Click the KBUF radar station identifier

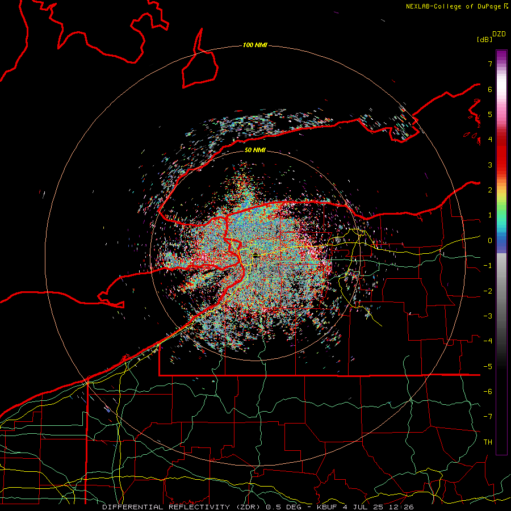click(328, 507)
